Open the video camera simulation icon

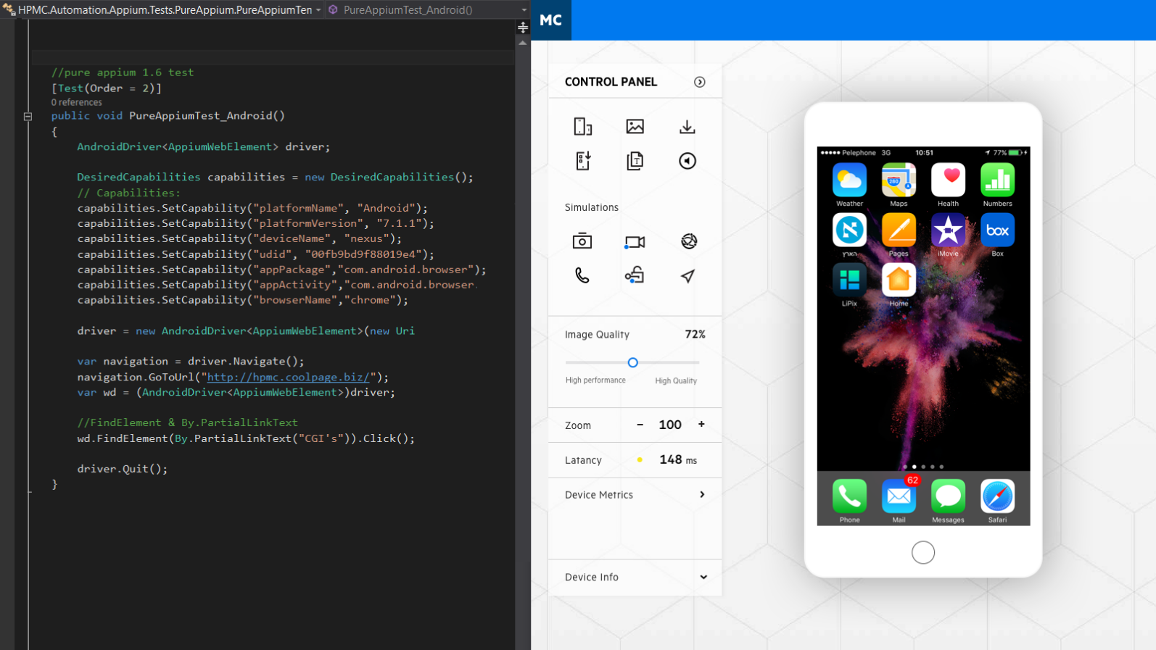635,242
